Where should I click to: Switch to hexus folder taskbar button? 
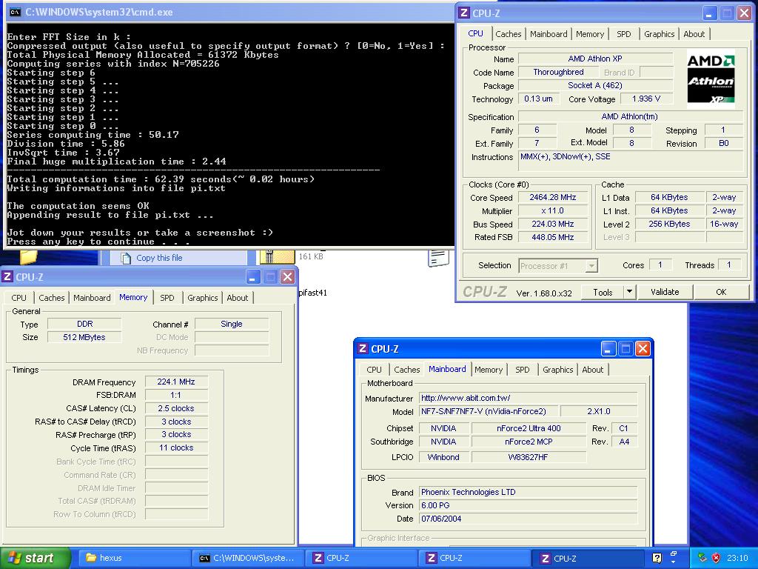coord(133,558)
